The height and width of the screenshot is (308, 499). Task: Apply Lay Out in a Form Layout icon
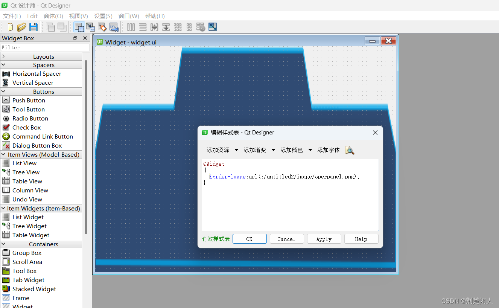click(189, 27)
